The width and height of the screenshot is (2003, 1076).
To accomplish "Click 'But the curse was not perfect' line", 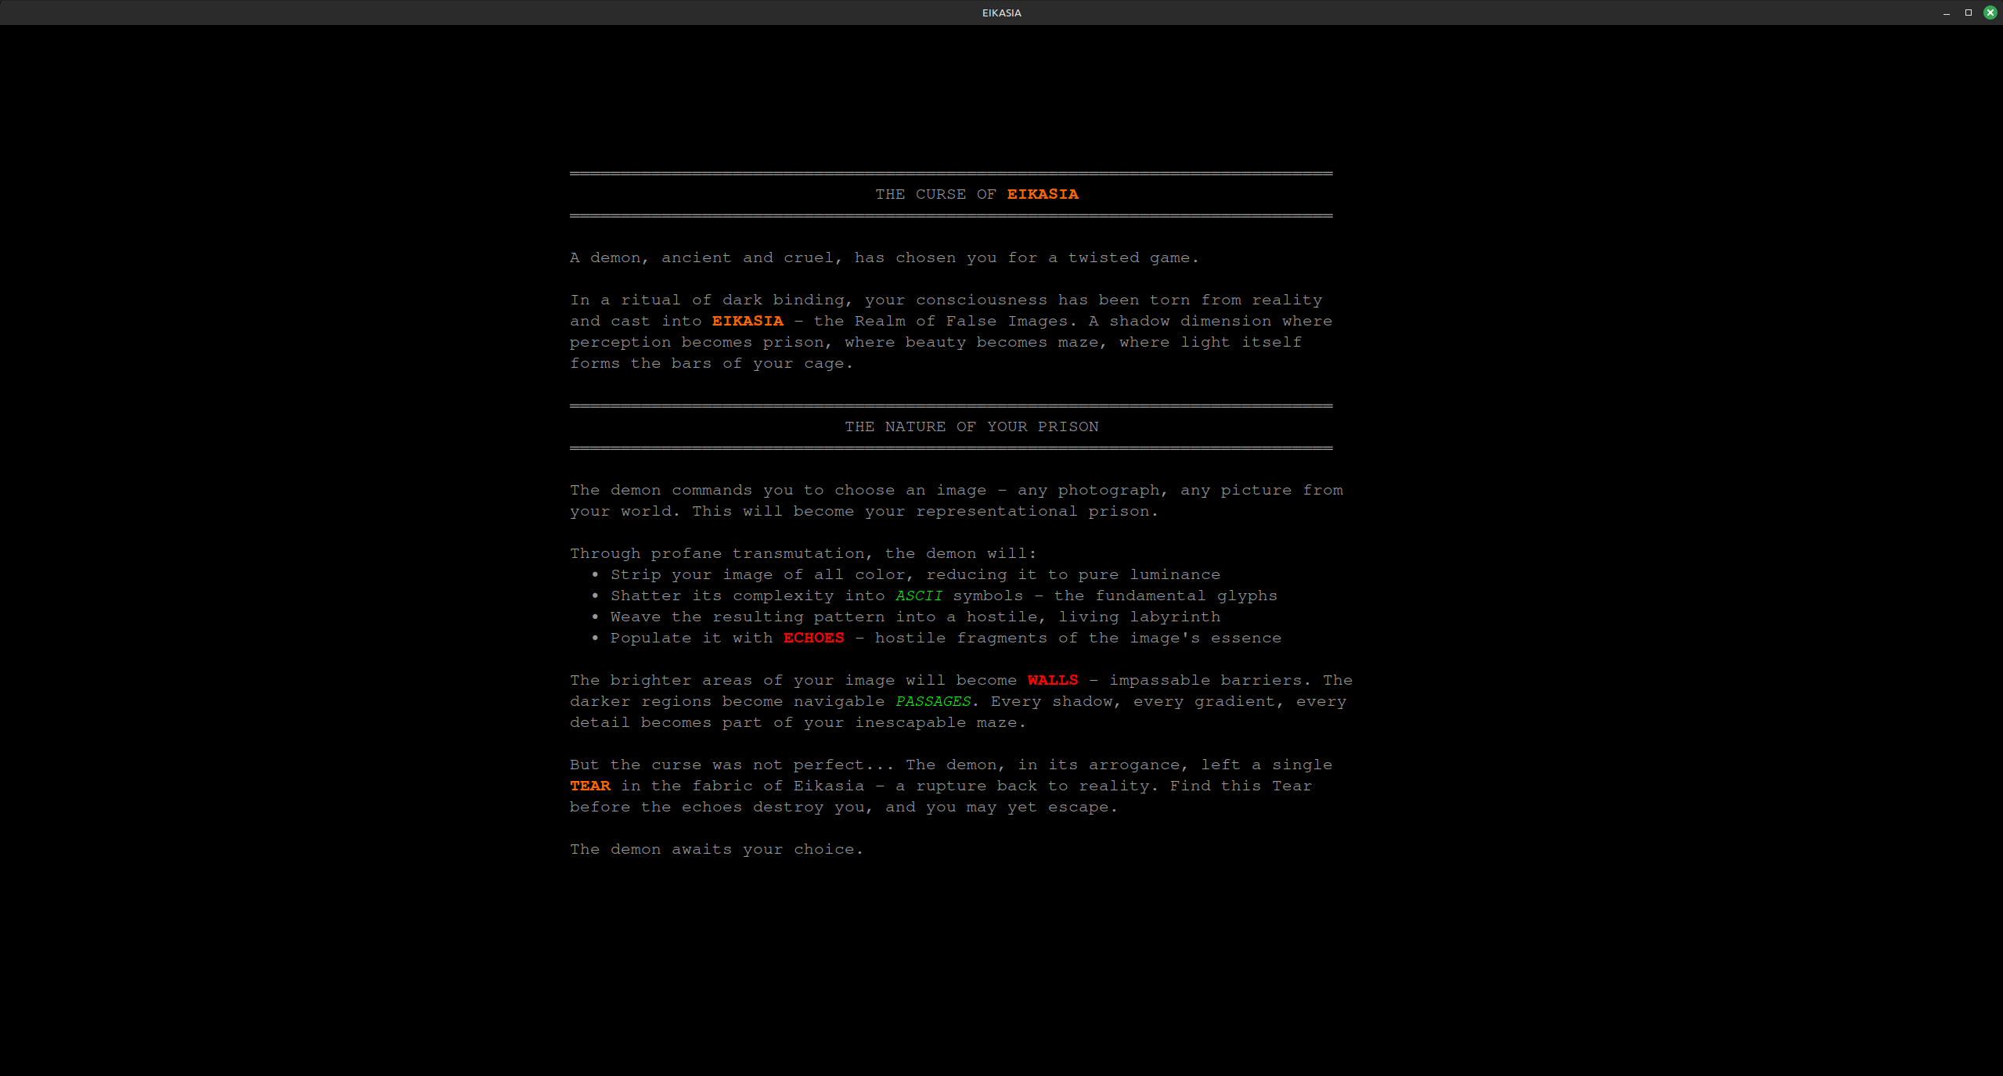I will (x=950, y=765).
